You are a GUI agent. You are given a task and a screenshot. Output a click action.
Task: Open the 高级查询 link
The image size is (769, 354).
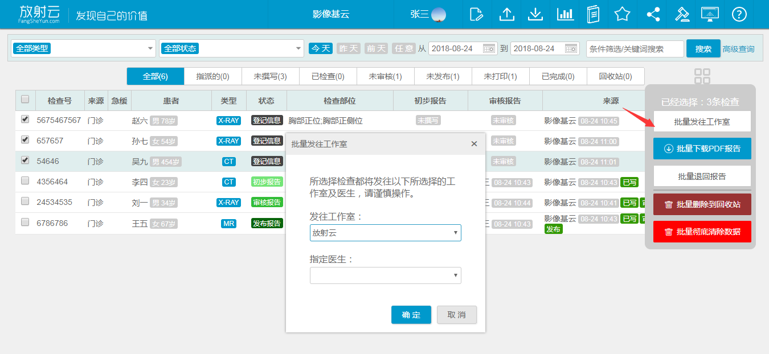(x=738, y=49)
